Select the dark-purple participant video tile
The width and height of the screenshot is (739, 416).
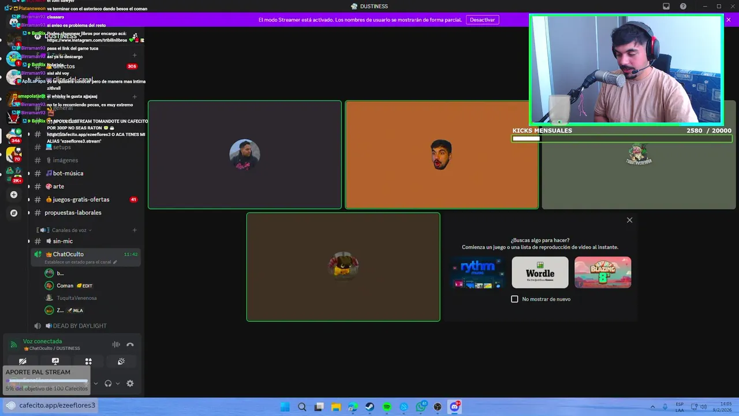coord(245,155)
